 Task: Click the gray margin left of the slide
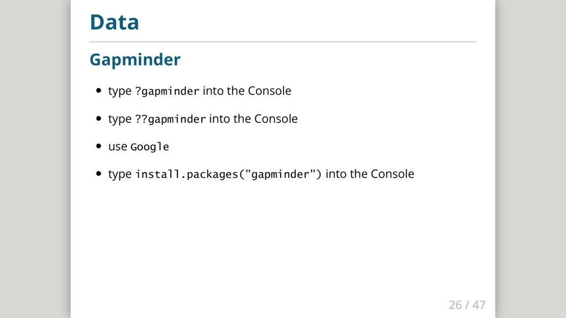(35, 159)
